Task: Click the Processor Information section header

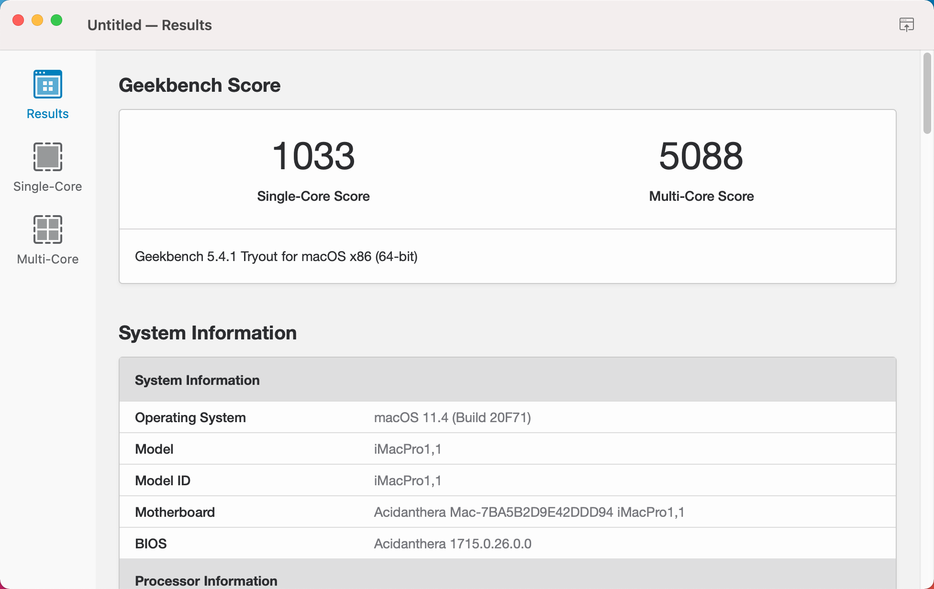Action: point(206,580)
